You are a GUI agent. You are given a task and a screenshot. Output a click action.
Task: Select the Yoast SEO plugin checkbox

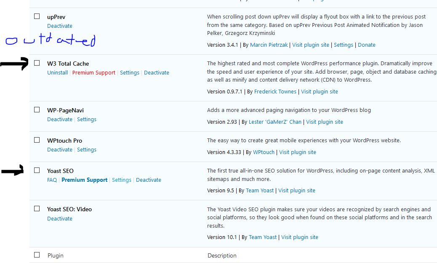37,170
